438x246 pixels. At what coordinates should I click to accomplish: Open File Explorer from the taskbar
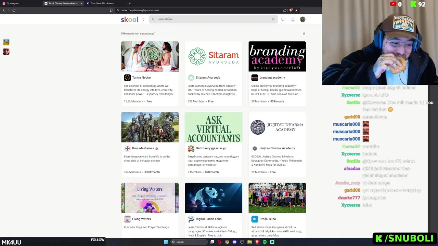pos(249,242)
